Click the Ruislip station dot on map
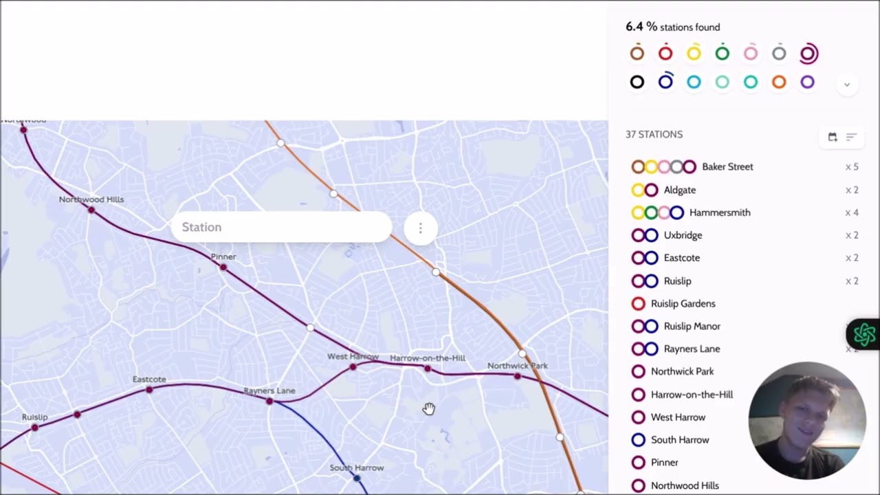The image size is (880, 495). 34,427
